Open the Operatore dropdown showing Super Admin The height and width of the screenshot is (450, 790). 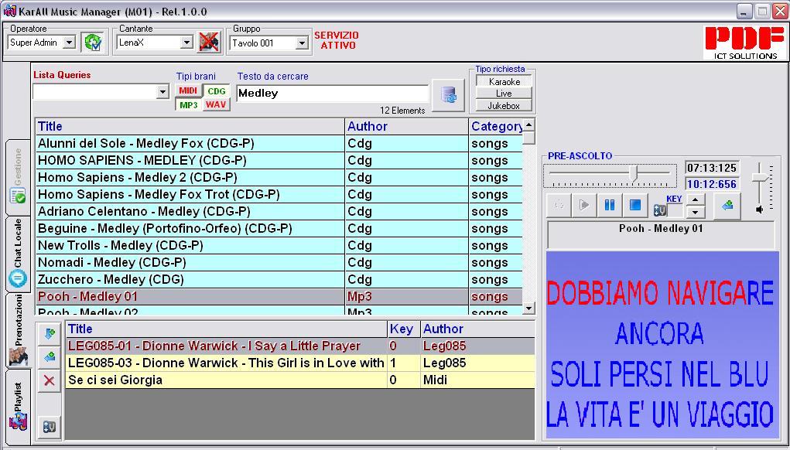point(70,43)
